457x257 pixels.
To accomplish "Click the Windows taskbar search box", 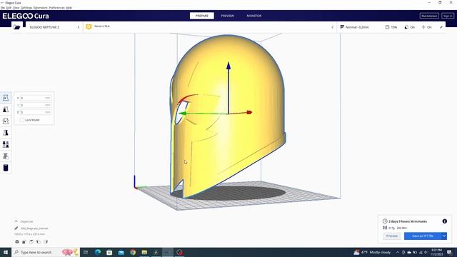I will click(46, 252).
